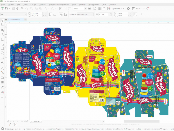Toggle the treat as filled icon
Screen dimensions: 174x131
[135, 14]
